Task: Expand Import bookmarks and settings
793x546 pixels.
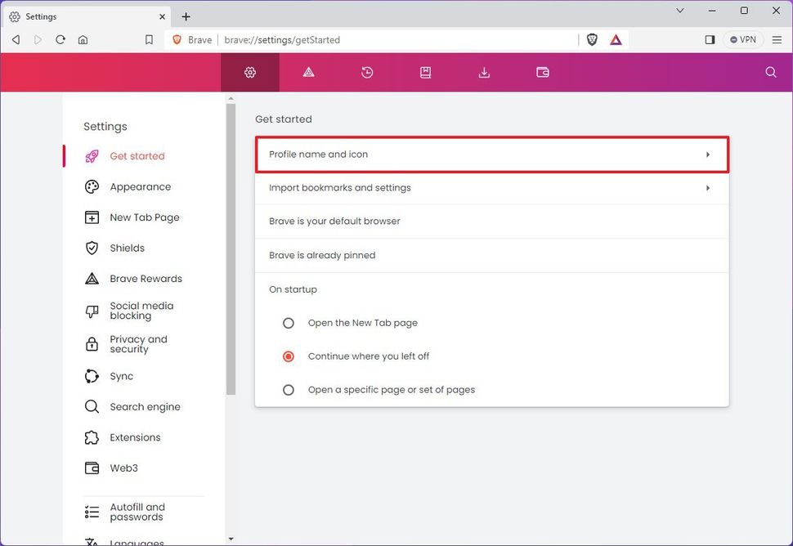Action: point(491,187)
